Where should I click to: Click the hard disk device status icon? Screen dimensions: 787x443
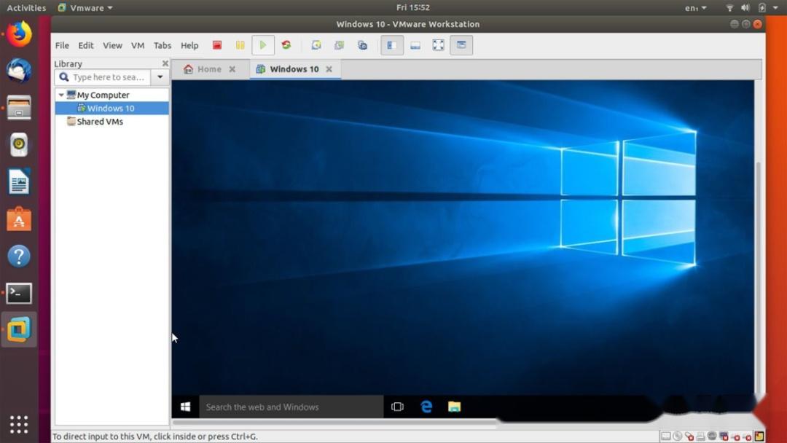click(666, 436)
